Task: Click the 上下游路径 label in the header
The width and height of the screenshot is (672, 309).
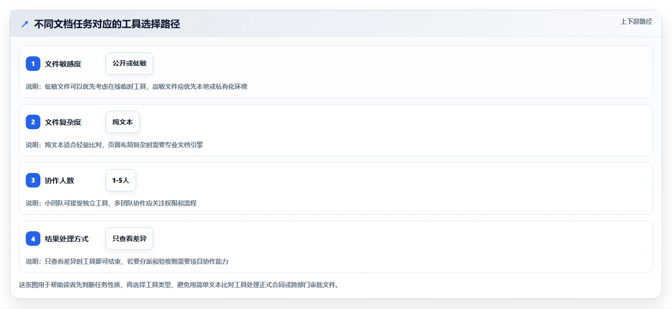Action: (636, 21)
